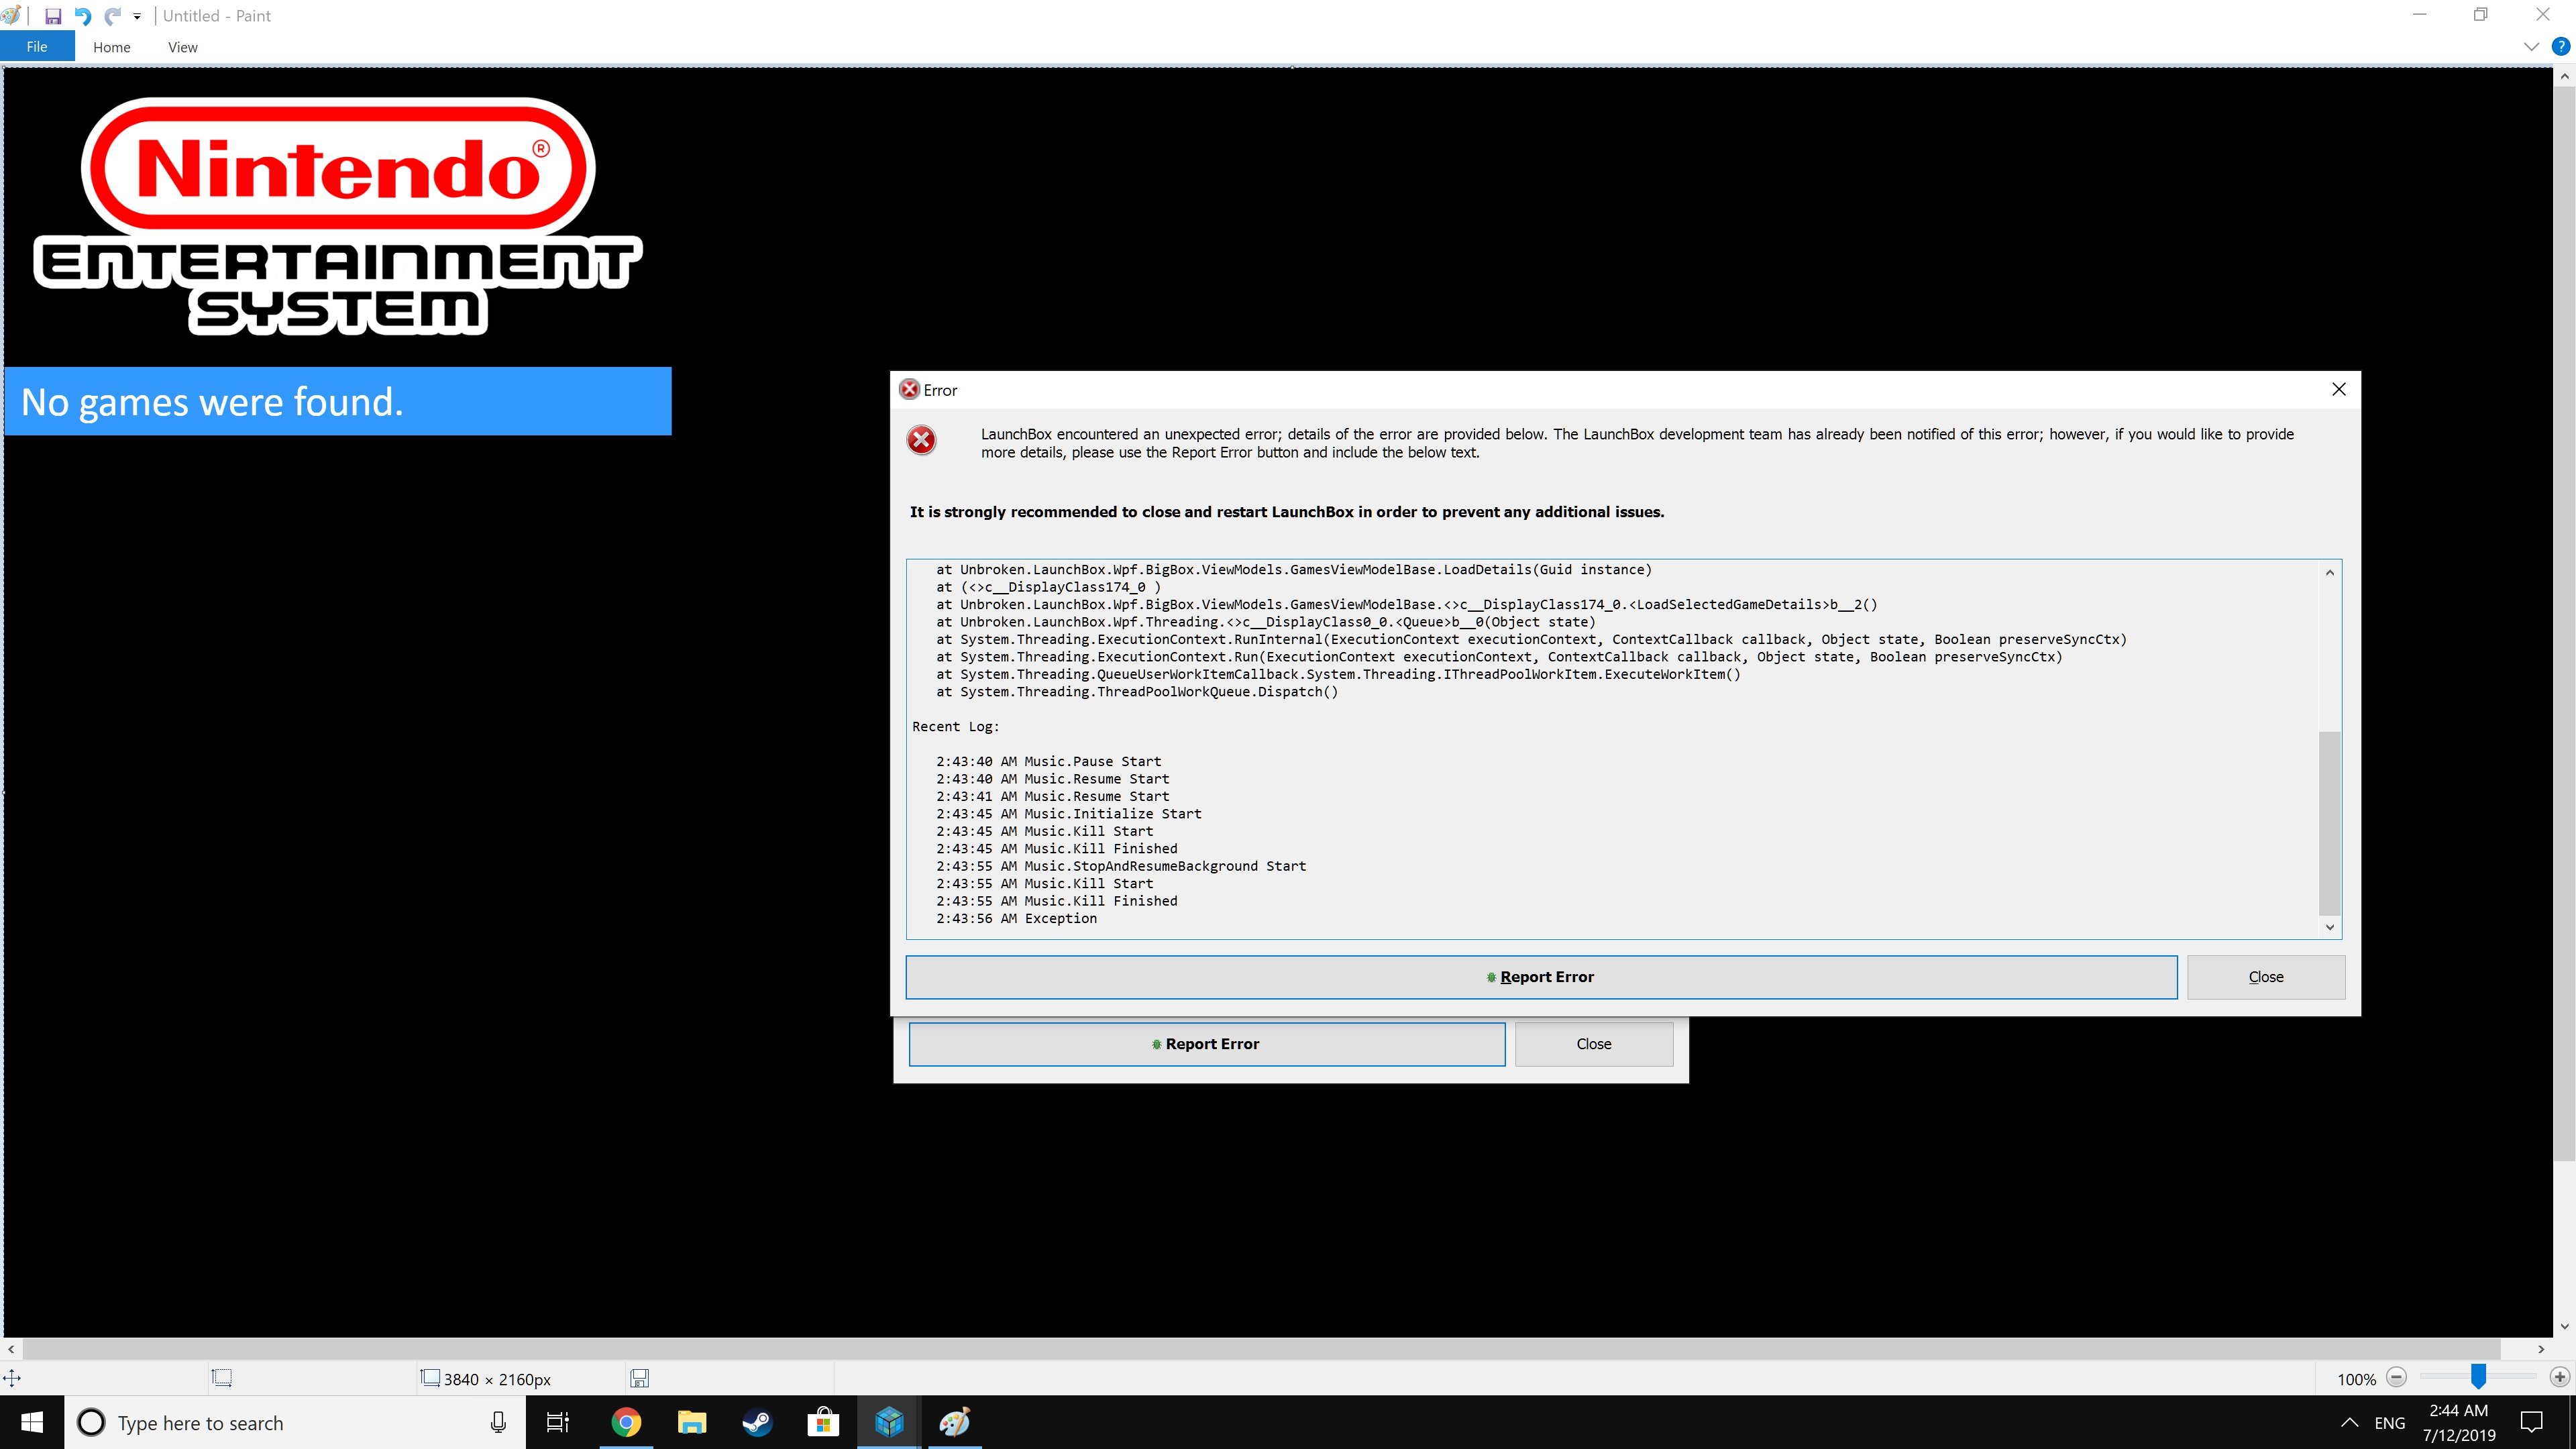
Task: Click the Cortana circle icon
Action: coord(91,1422)
